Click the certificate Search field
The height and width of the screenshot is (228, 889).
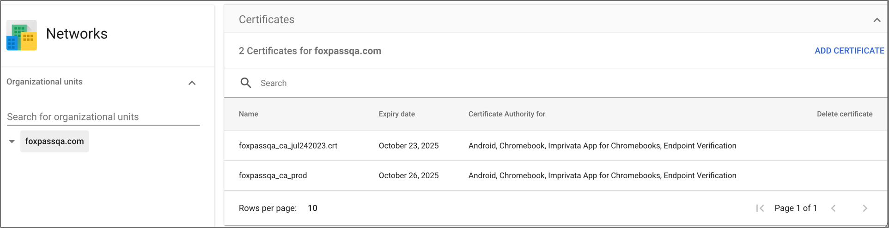[416, 83]
